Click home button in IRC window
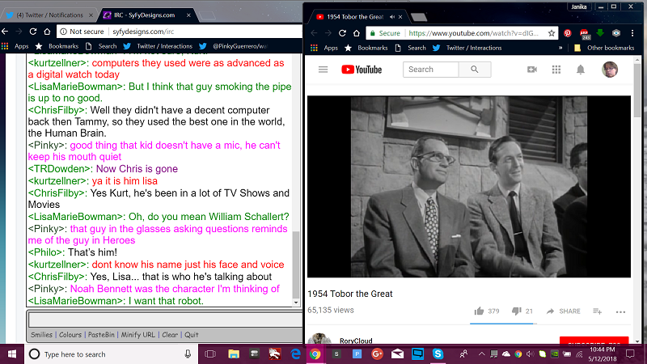This screenshot has width=647, height=364. tap(47, 32)
